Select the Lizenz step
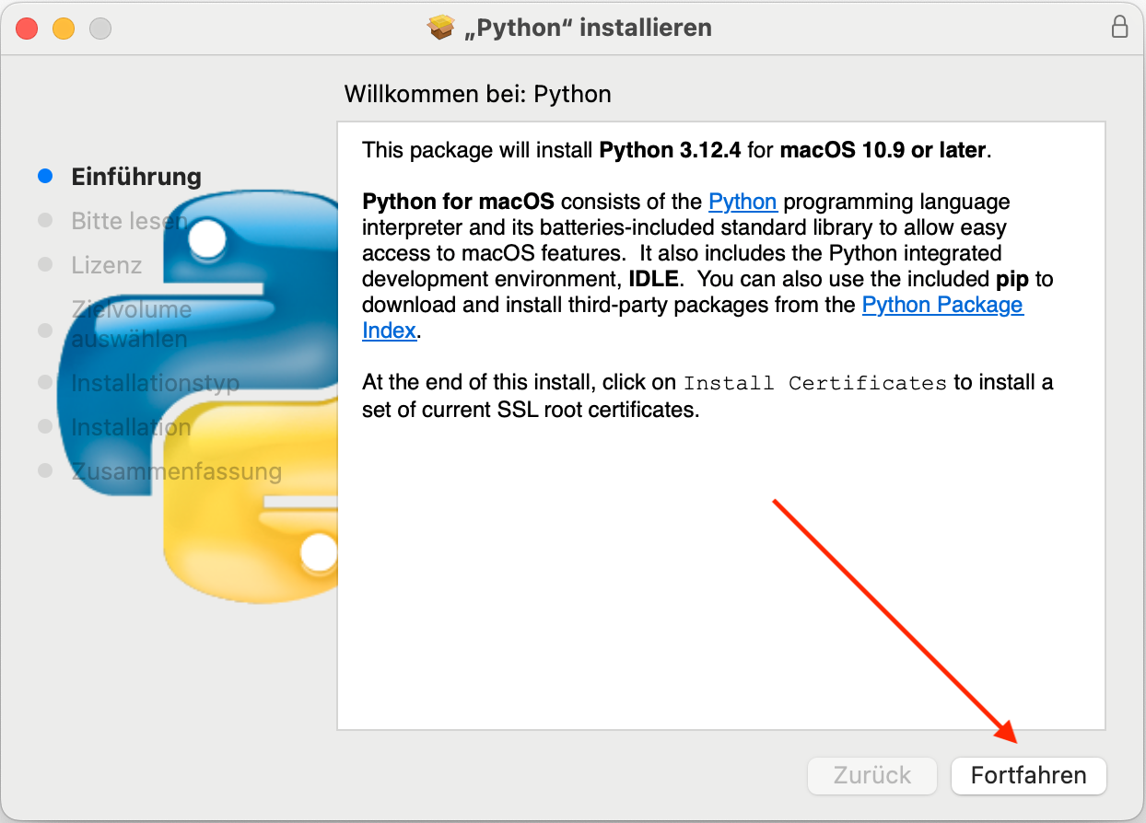Viewport: 1146px width, 823px height. coord(107,265)
